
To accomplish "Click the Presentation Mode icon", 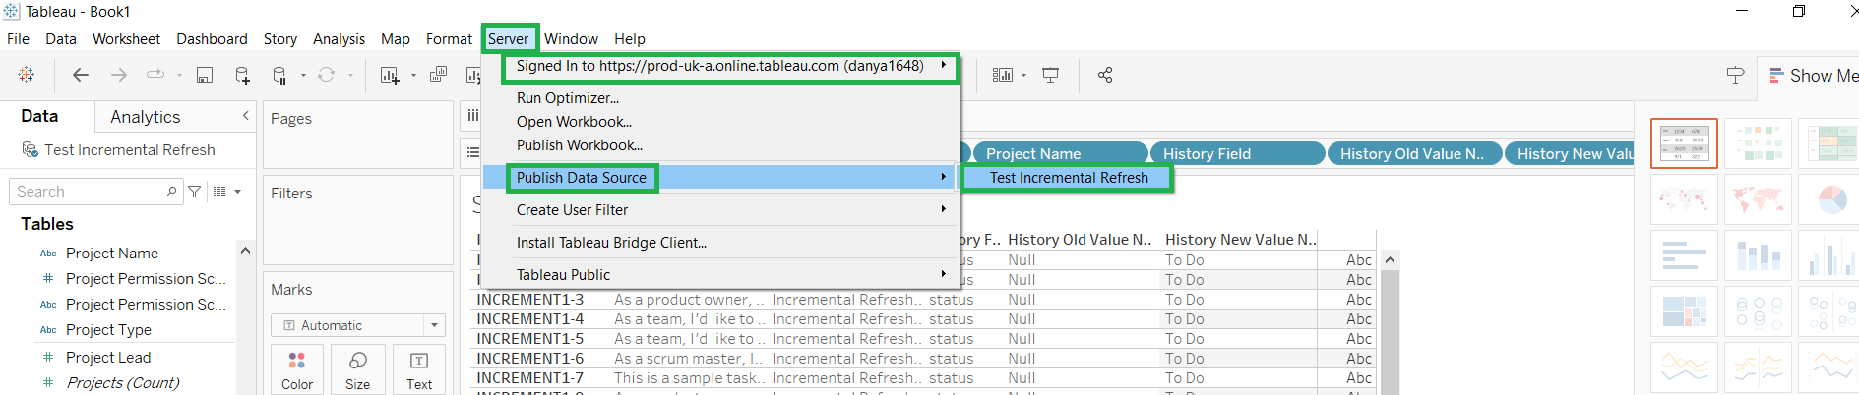I will pos(1051,75).
